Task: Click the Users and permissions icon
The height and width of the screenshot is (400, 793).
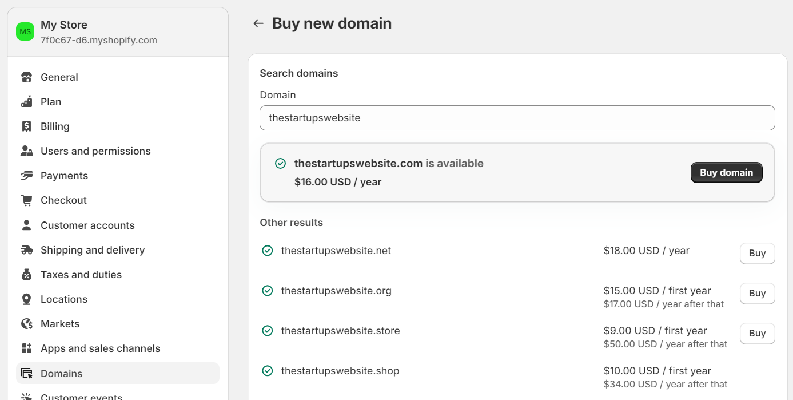Action: tap(26, 151)
